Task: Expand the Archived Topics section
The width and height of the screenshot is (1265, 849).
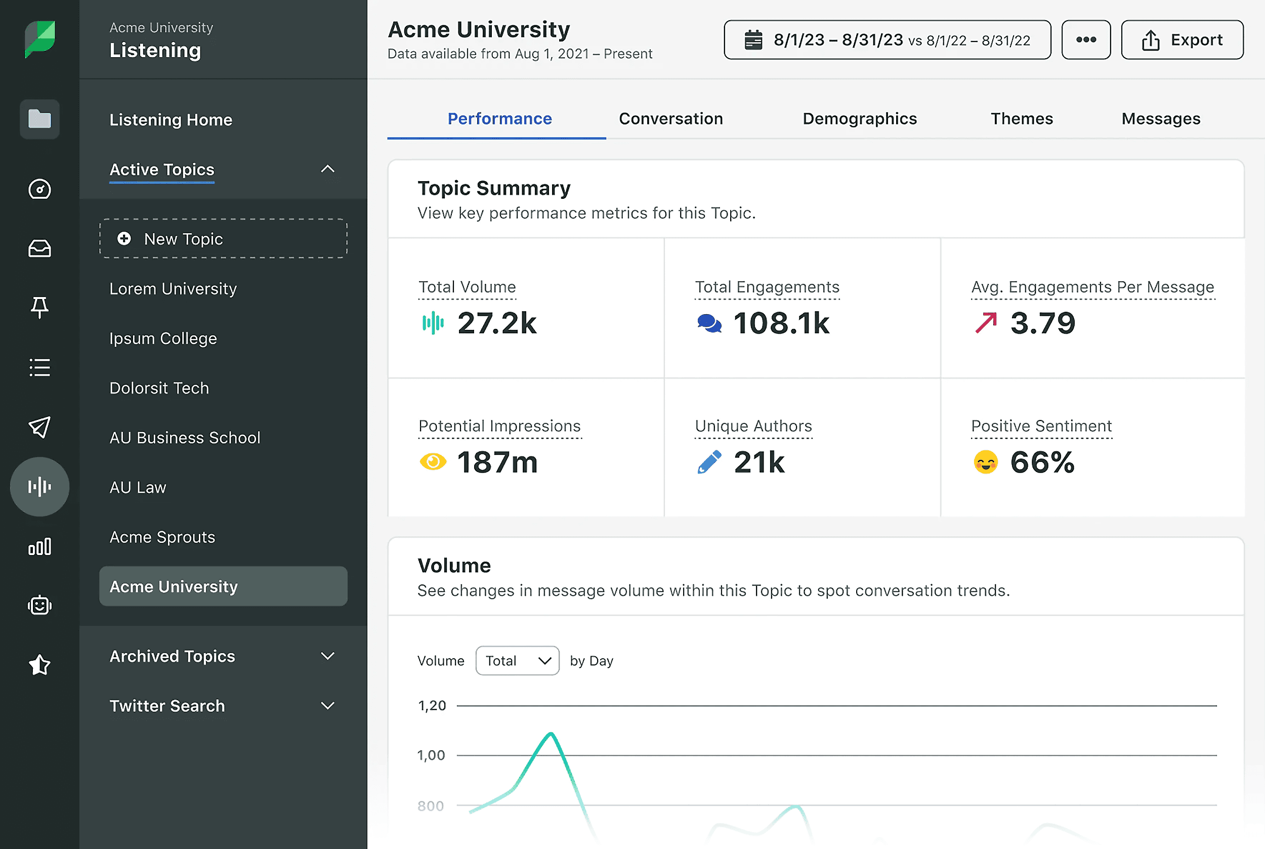Action: (x=327, y=656)
